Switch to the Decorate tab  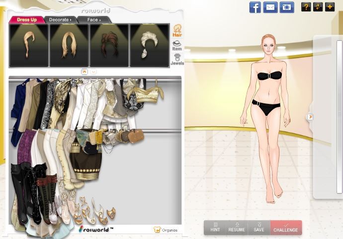tap(60, 20)
